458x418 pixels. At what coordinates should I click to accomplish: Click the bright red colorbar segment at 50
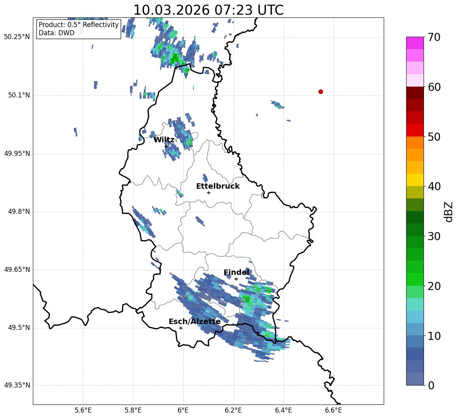pos(415,130)
